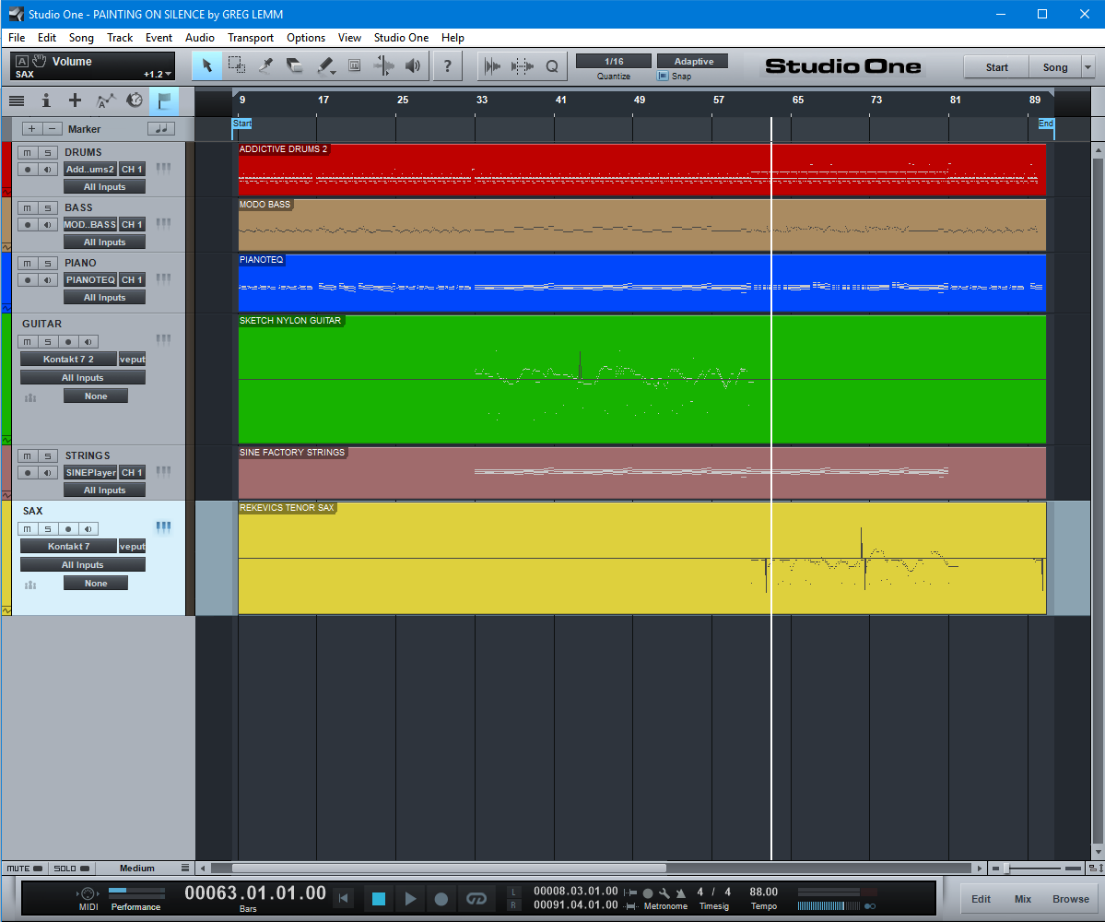Open the Transport menu
This screenshot has height=922, width=1105.
pos(250,38)
